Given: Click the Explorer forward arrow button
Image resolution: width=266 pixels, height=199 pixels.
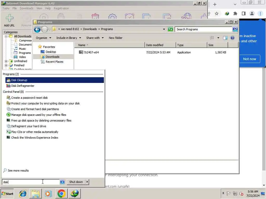Looking at the screenshot, I should pyautogui.click(x=44, y=30).
